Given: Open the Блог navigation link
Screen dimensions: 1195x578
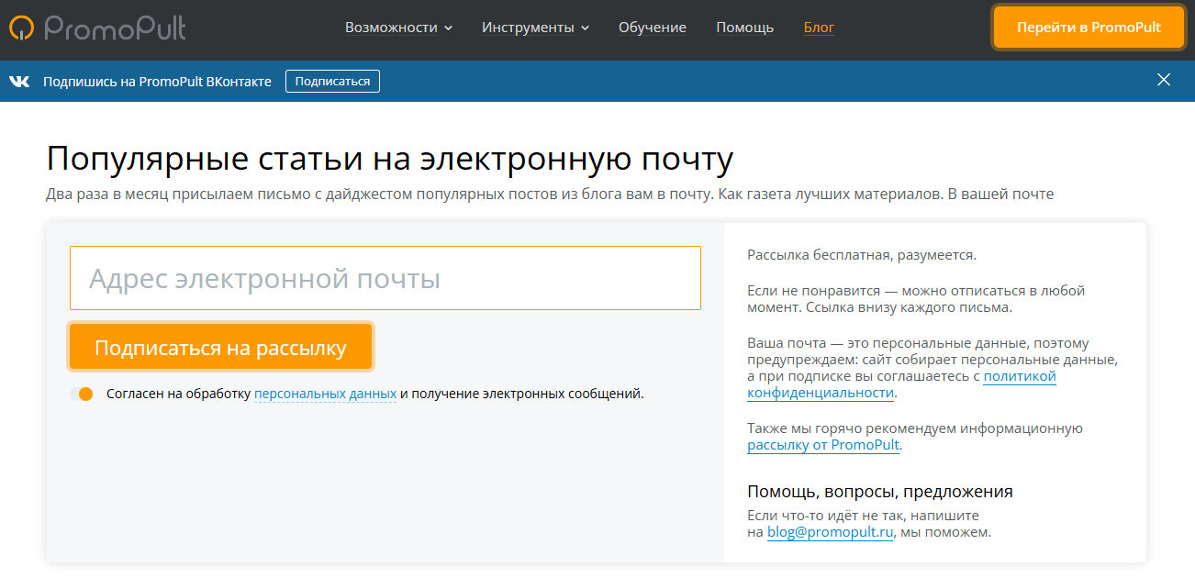Looking at the screenshot, I should coord(819,28).
